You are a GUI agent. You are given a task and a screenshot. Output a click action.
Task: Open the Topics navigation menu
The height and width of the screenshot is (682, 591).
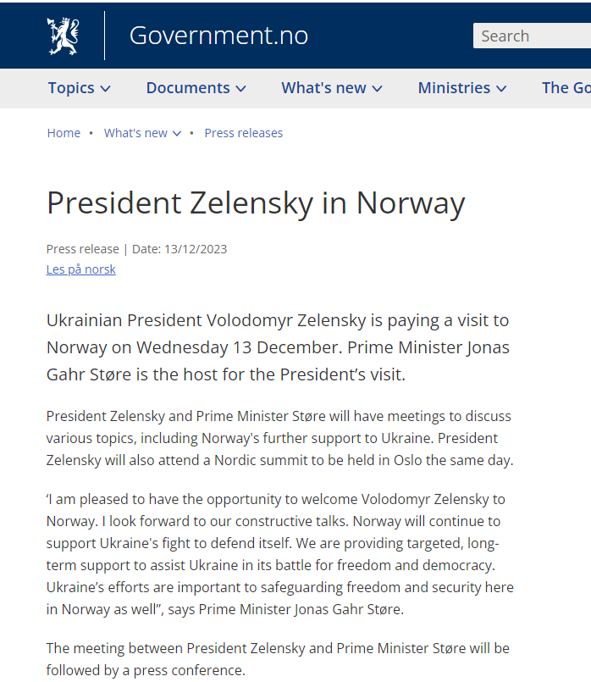click(71, 88)
